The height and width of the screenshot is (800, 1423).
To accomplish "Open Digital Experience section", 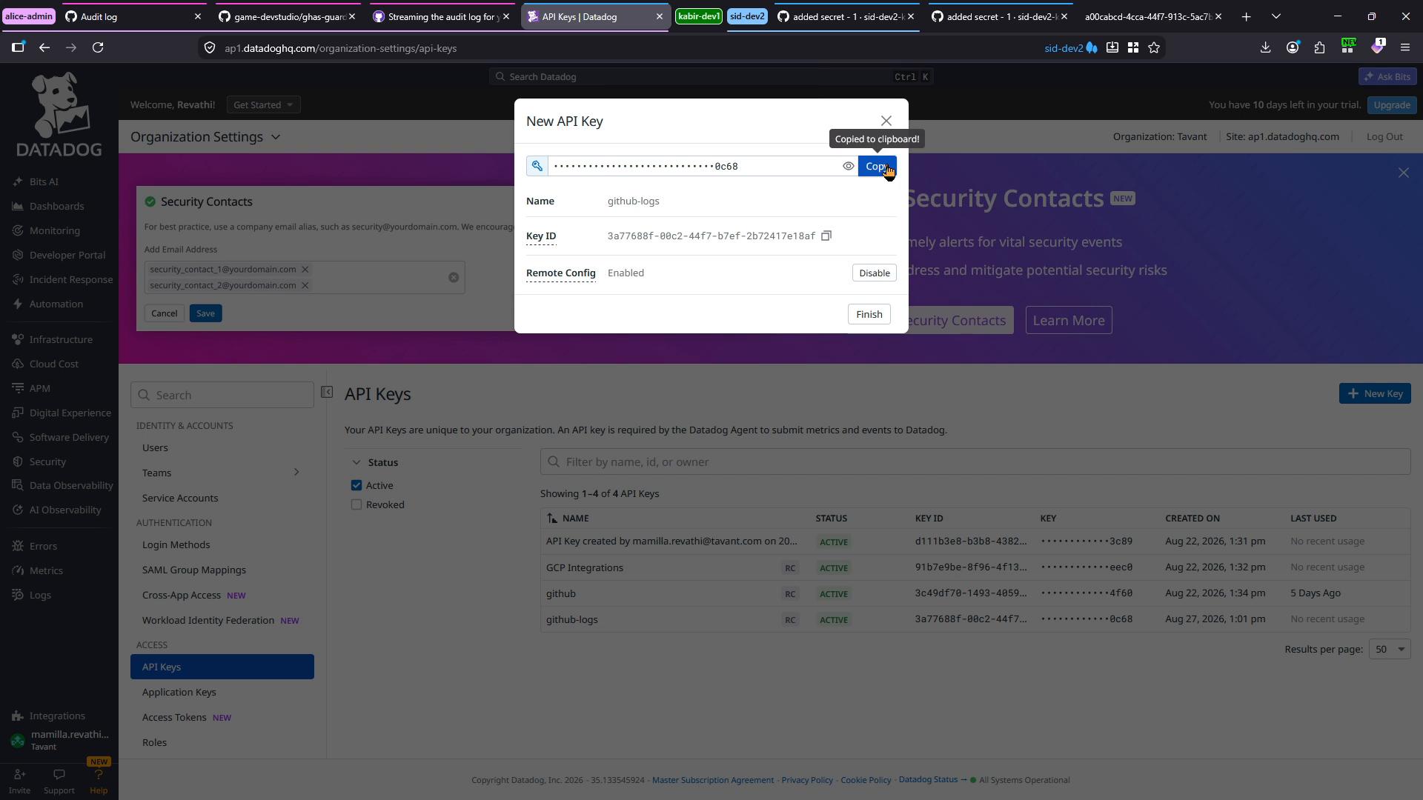I will [x=70, y=413].
